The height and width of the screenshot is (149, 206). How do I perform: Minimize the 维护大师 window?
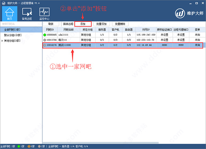pos(191,3)
